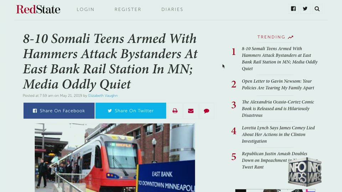Screen dimensions: 342x192
Task: Open author Elizabeth Vaughn link
Action: click(103, 96)
